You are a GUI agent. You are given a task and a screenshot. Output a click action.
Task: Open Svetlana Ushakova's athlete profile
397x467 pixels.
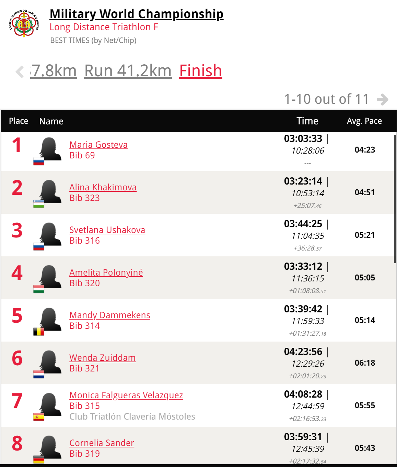pos(107,230)
